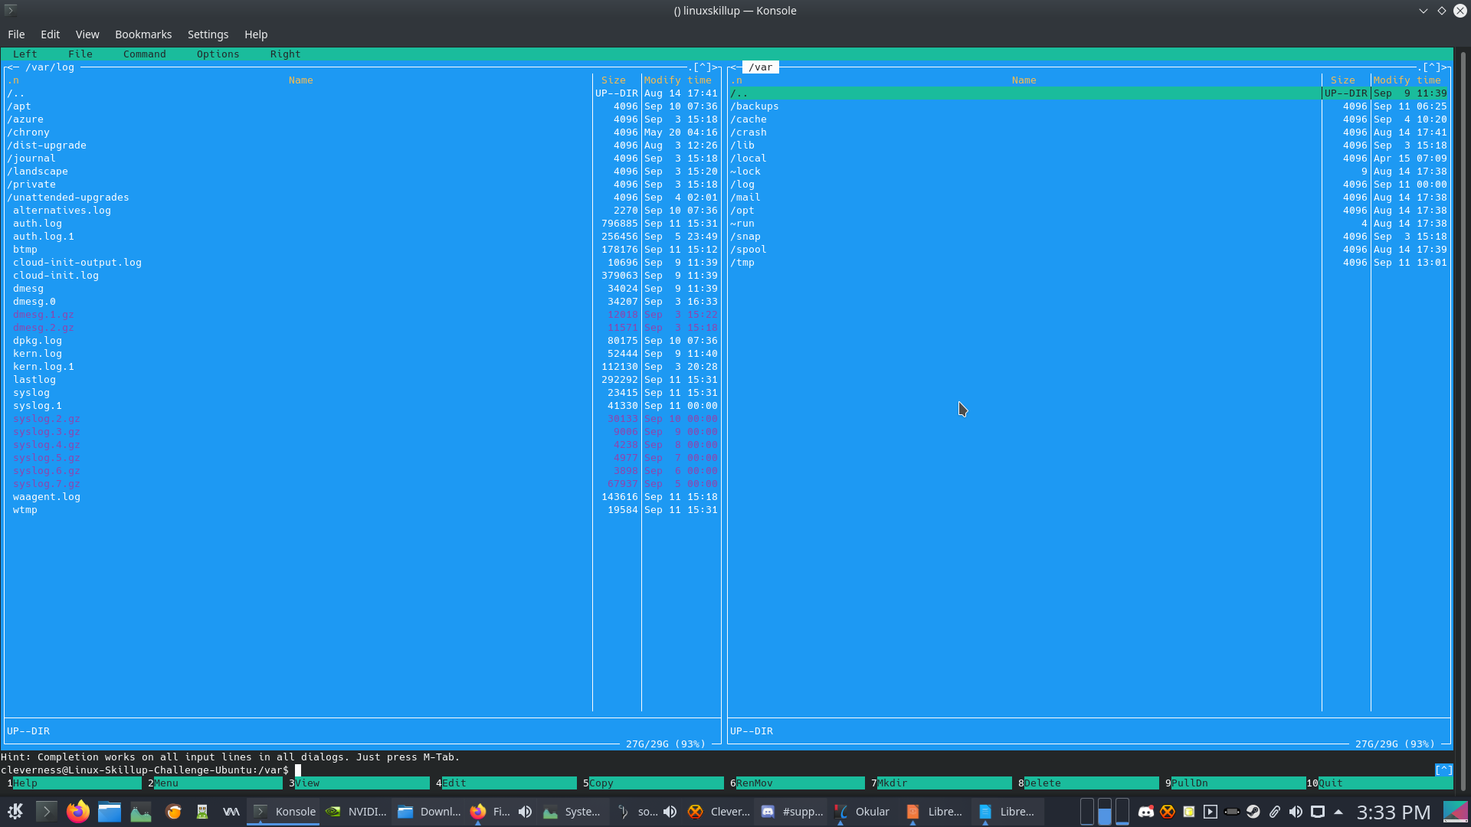Open the orange X-circle tray icon
The width and height of the screenshot is (1471, 827).
coord(1168,812)
